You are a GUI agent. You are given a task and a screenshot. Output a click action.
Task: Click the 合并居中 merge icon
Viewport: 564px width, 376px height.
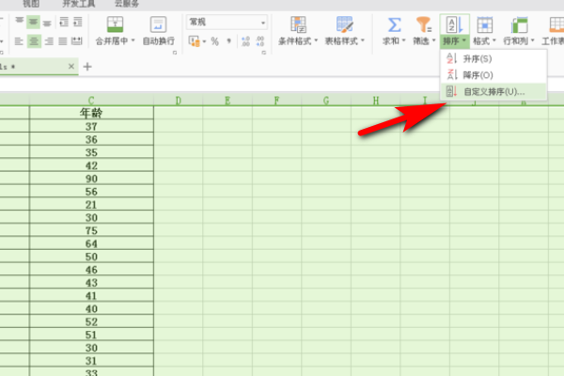[x=115, y=24]
